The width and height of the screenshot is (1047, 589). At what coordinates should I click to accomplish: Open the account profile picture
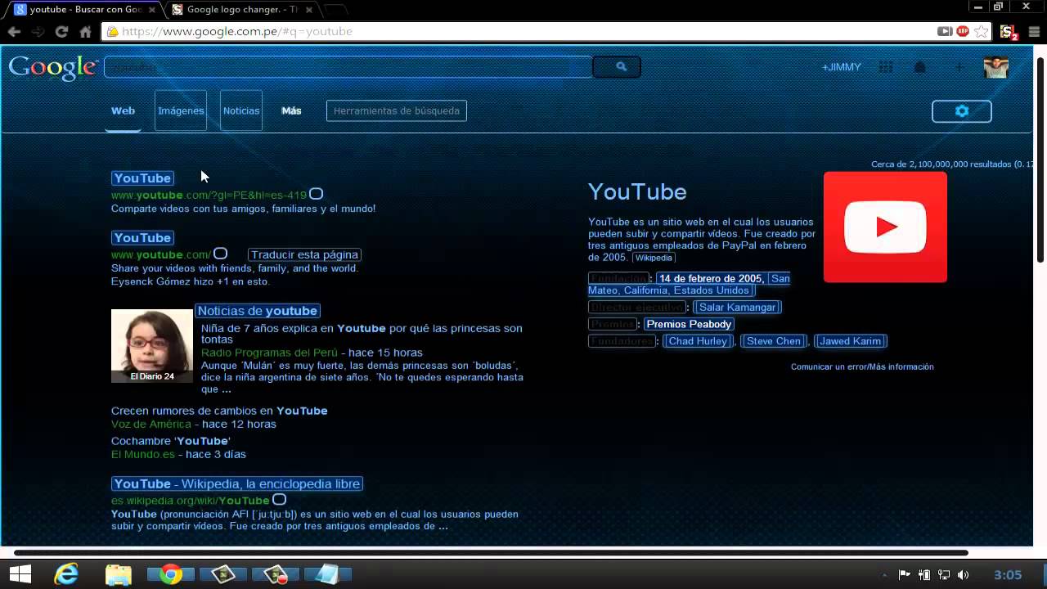pos(995,67)
